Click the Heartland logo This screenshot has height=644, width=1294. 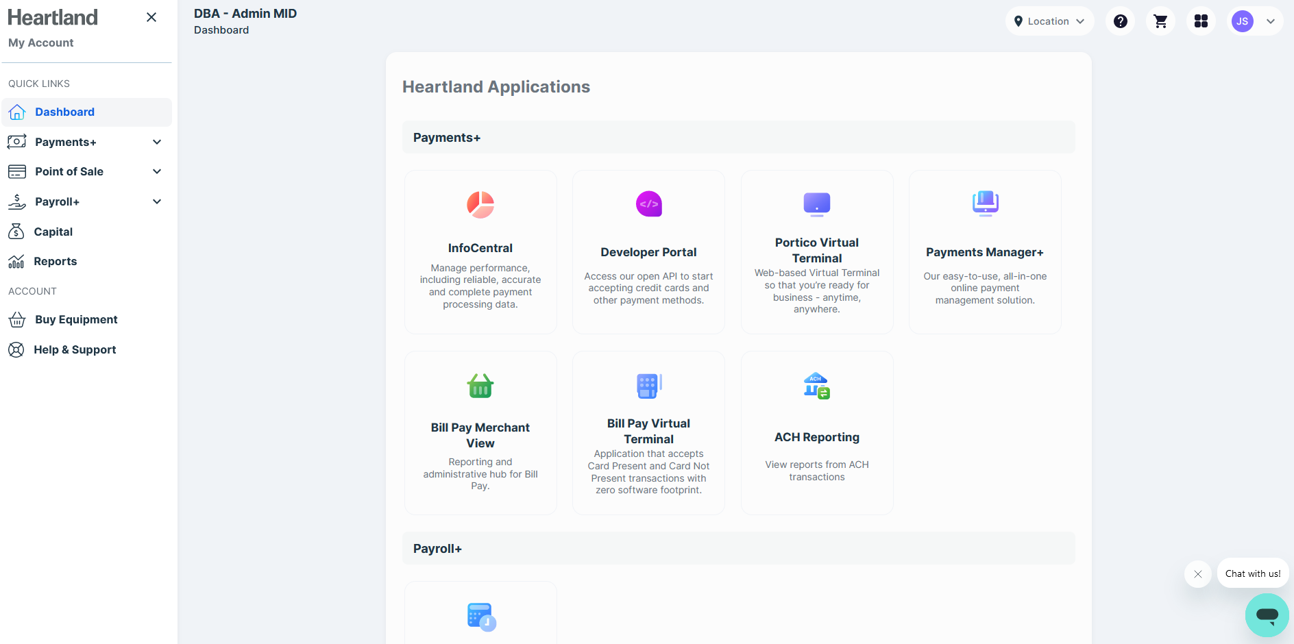53,17
